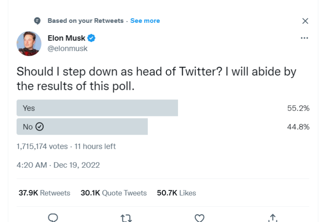Image resolution: width=332 pixels, height=222 pixels.
Task: Click the Elon Musk display name
Action: 66,38
